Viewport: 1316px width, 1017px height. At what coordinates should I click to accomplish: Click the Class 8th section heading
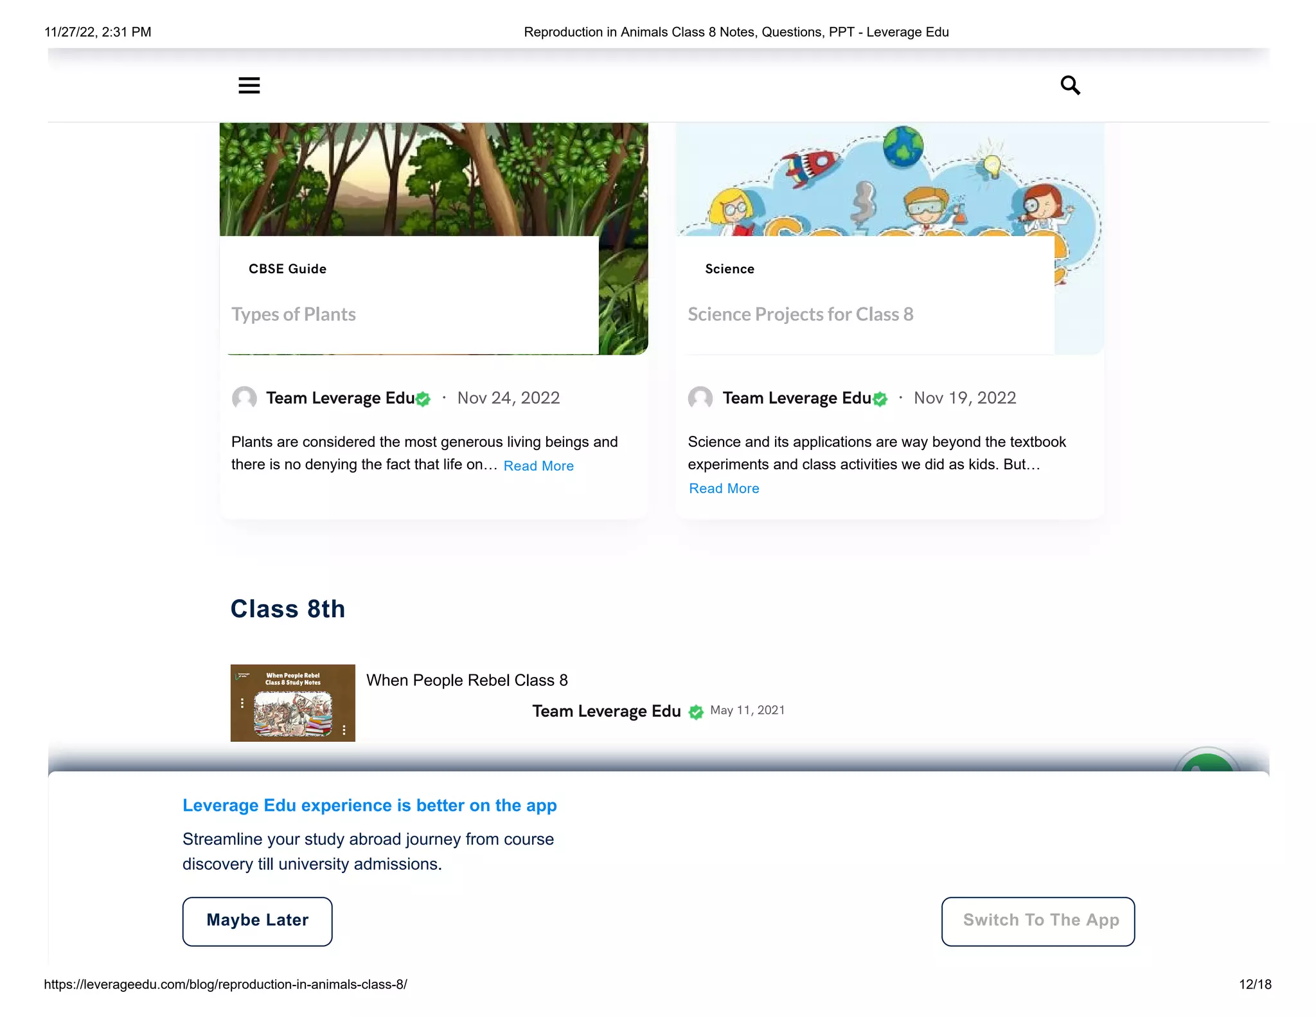click(x=288, y=609)
